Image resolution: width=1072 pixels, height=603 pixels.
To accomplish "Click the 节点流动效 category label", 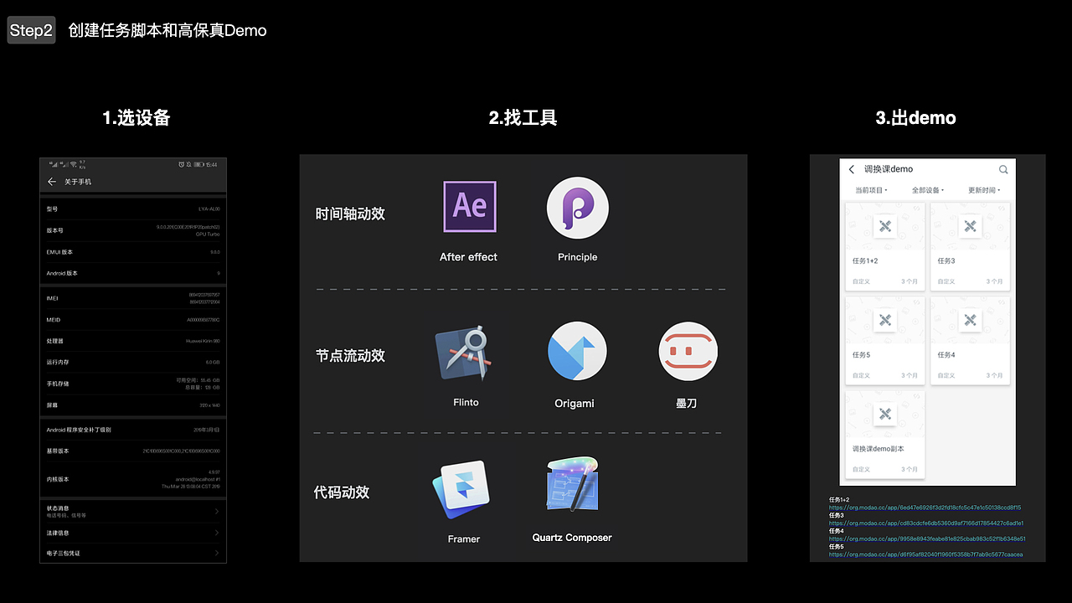I will tap(350, 355).
